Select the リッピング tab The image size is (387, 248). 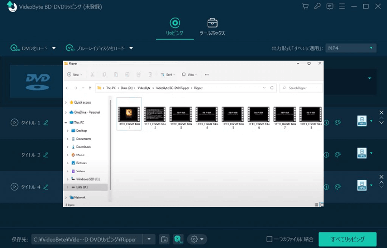click(175, 27)
